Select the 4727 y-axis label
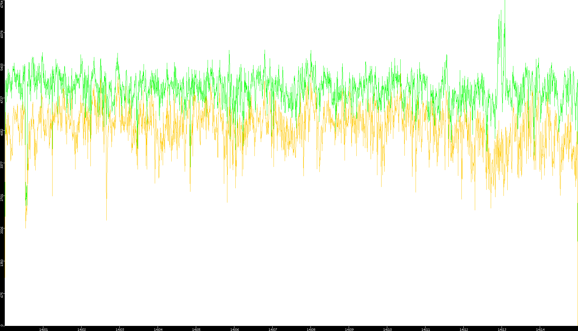This screenshot has width=578, height=331. click(2, 100)
